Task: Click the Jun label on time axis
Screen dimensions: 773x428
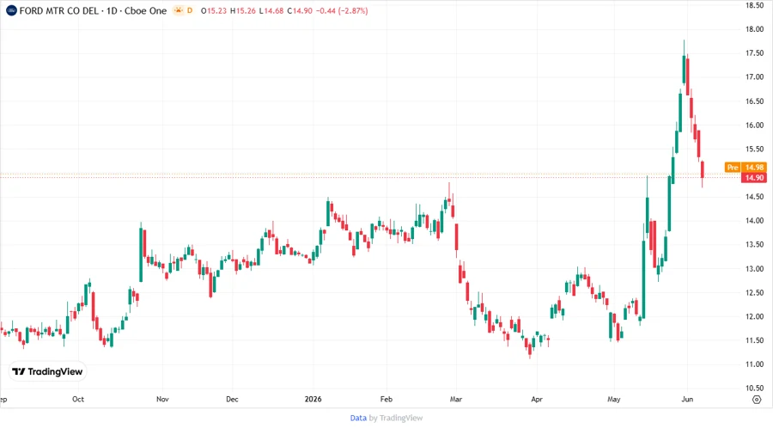Action: [x=687, y=399]
